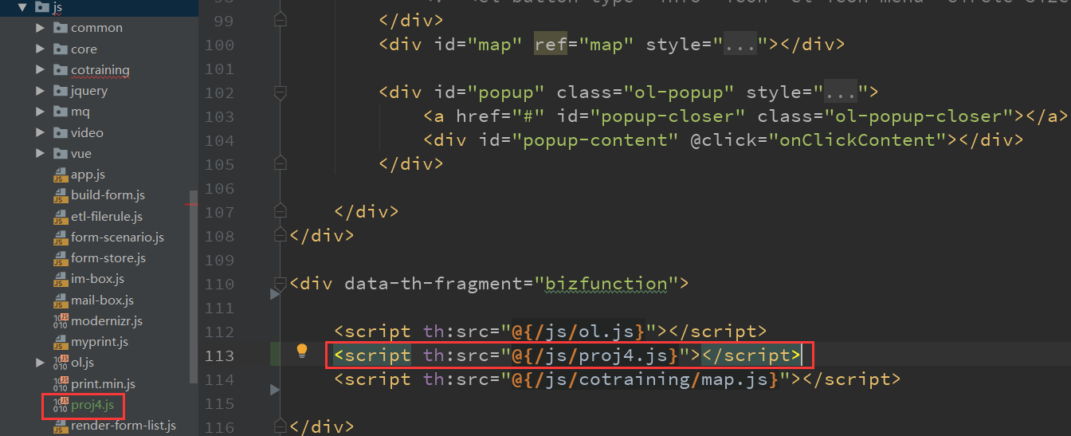Viewport: 1071px width, 436px height.
Task: Expand the core folder arrow
Action: coord(40,49)
